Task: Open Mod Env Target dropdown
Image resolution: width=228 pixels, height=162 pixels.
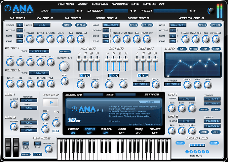Action: click(141, 84)
